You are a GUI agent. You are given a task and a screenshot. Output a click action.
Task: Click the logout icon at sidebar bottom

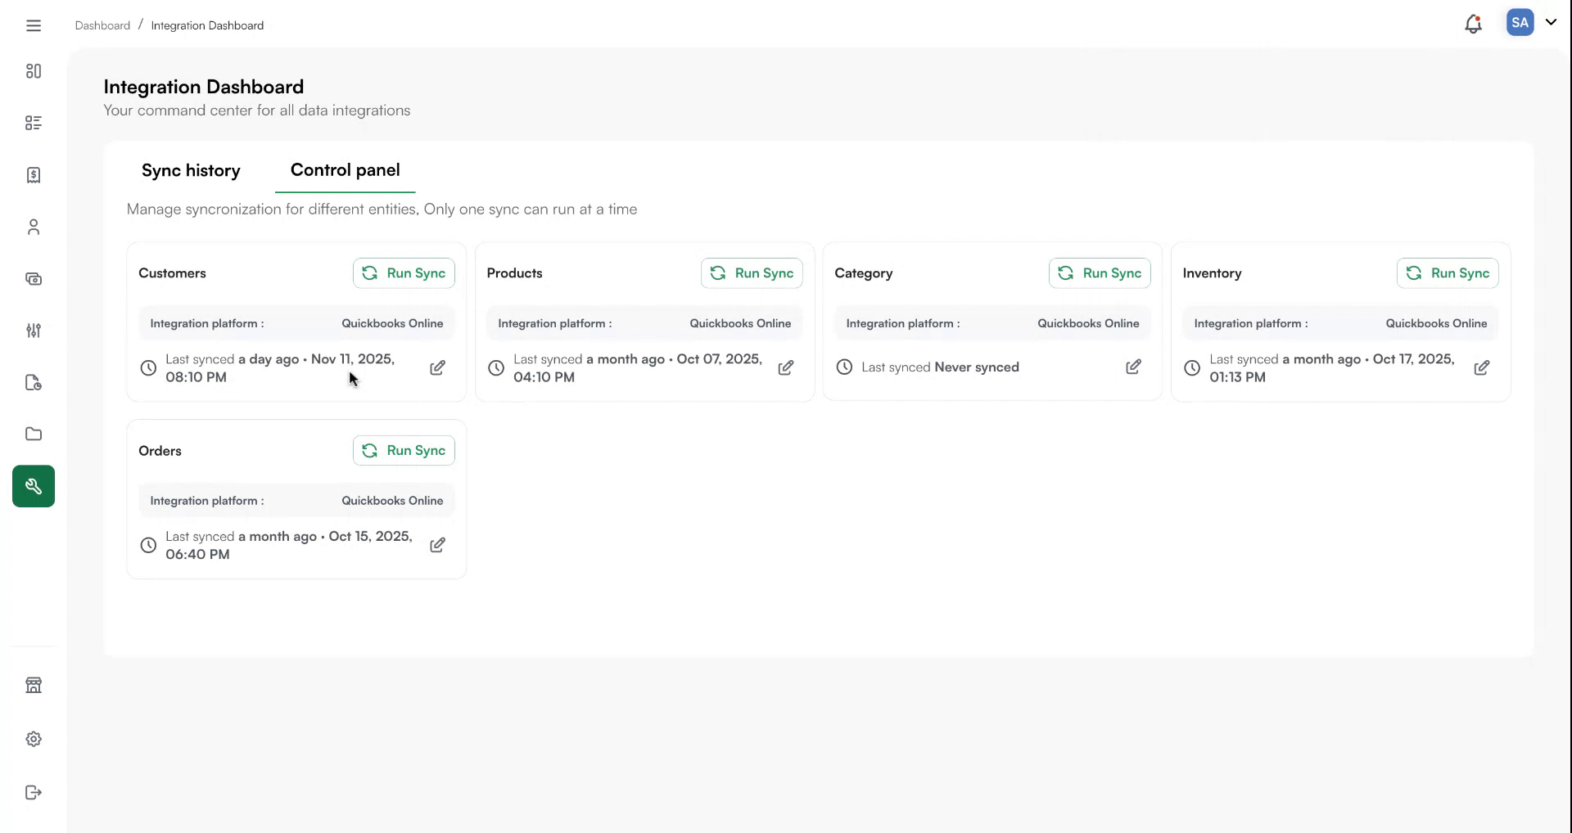point(34,792)
